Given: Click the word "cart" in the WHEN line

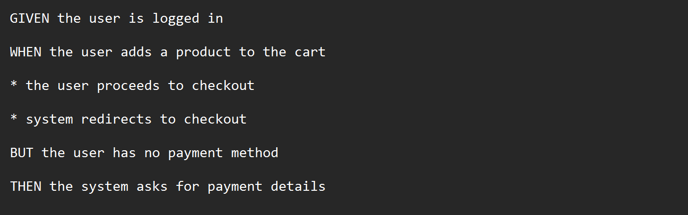Looking at the screenshot, I should [310, 52].
